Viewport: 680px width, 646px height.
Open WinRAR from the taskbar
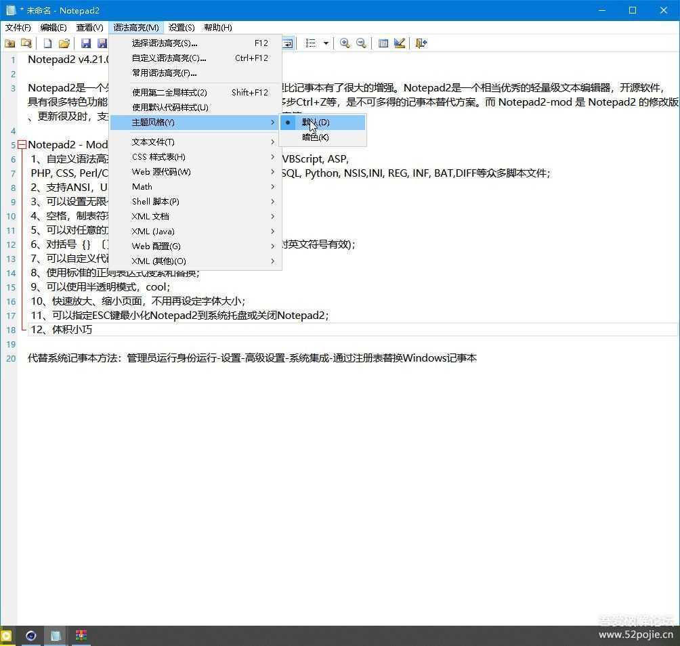pos(81,635)
